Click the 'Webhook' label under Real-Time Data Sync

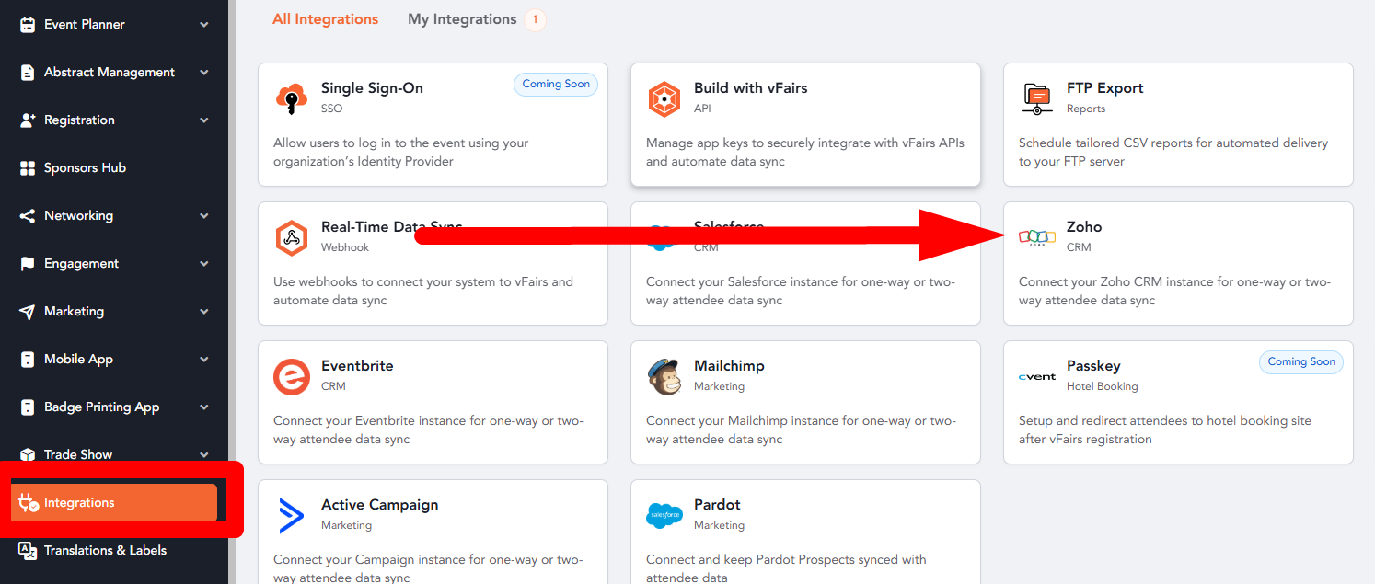pos(345,247)
